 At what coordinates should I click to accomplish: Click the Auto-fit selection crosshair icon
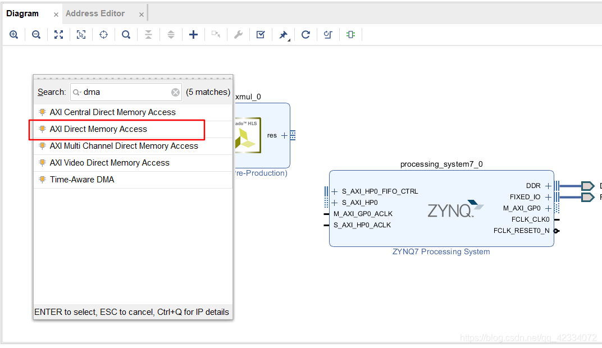pos(104,35)
